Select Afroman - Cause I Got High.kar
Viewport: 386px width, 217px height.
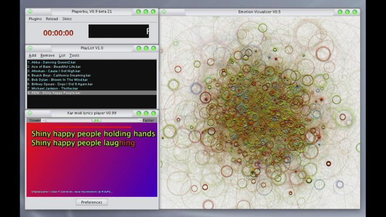tap(91, 71)
